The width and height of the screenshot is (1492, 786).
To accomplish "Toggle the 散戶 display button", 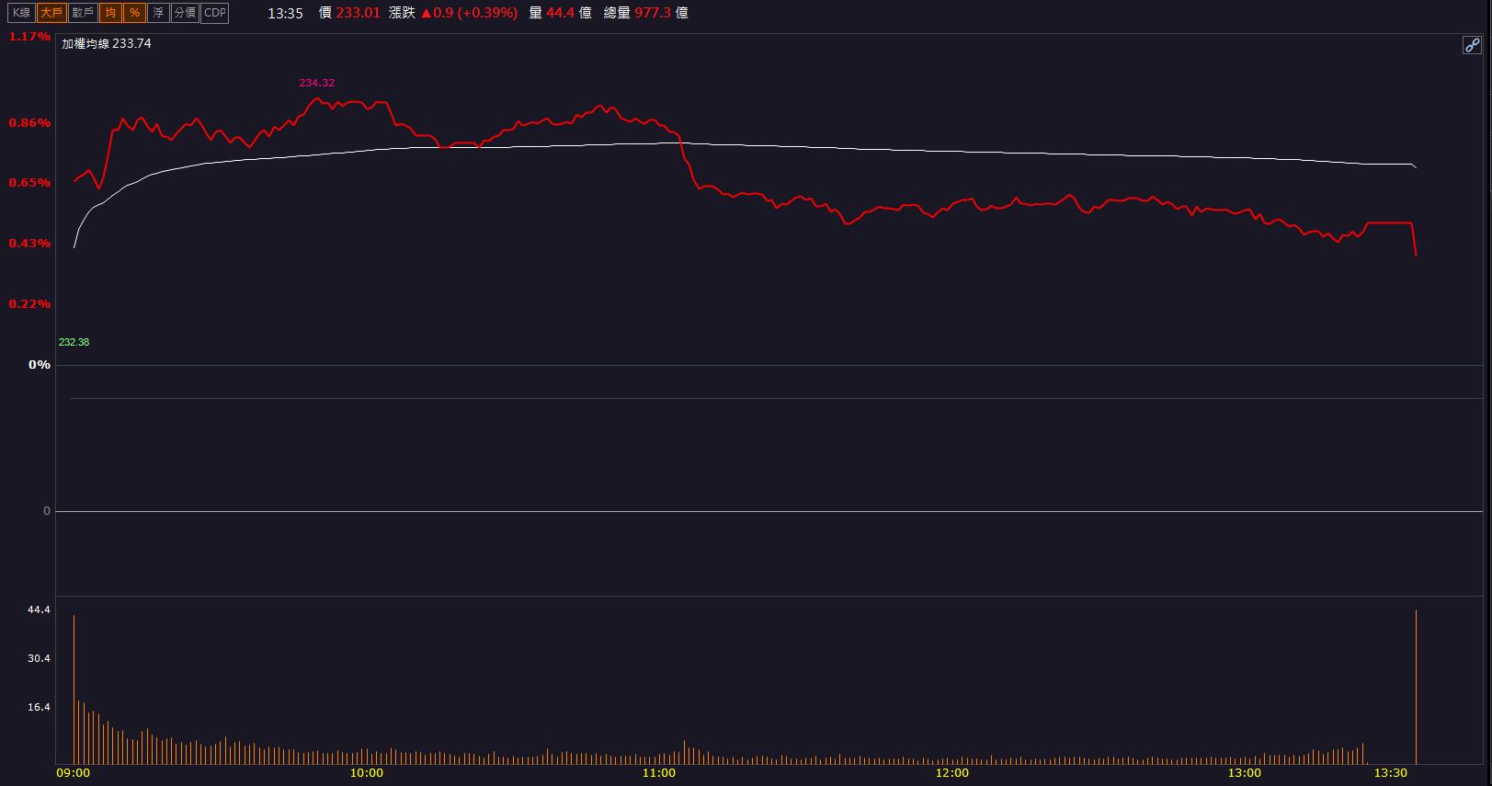I will pyautogui.click(x=83, y=13).
